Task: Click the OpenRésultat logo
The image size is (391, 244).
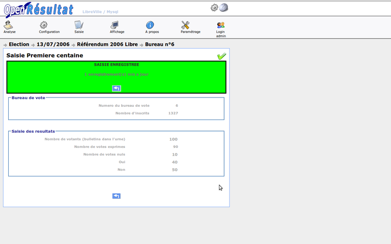Action: tap(38, 9)
